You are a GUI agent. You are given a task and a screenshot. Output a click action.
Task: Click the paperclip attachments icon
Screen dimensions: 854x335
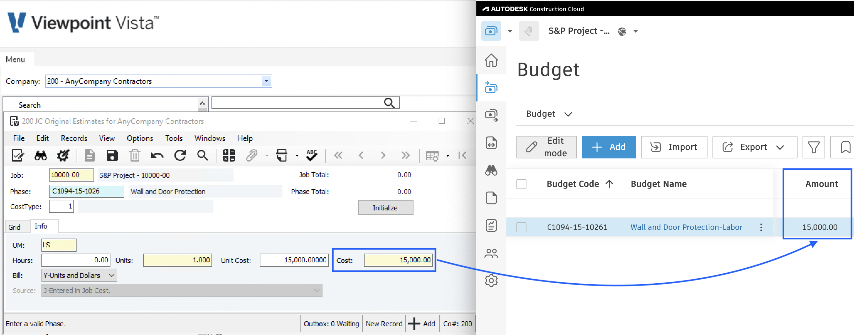(x=252, y=155)
